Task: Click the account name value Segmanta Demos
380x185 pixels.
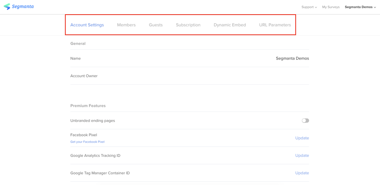Action: [x=292, y=59]
